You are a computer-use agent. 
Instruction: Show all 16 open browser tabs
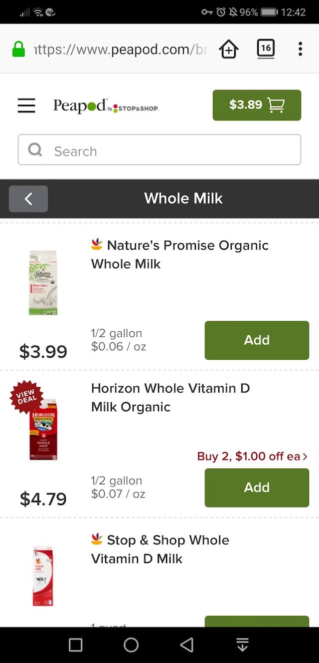[266, 49]
